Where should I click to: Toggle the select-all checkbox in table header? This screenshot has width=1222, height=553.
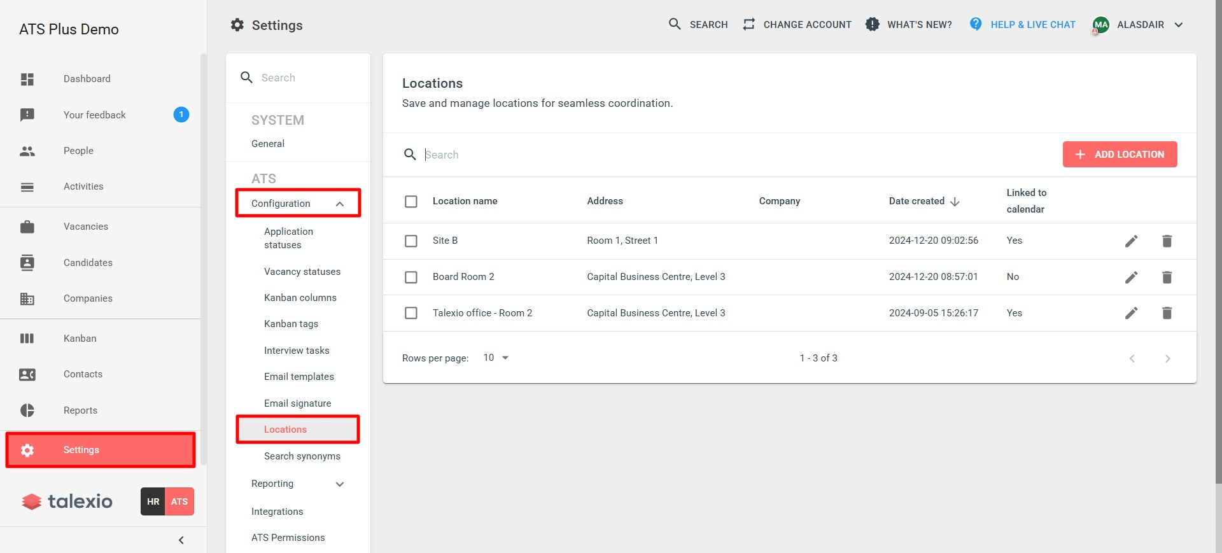[411, 202]
